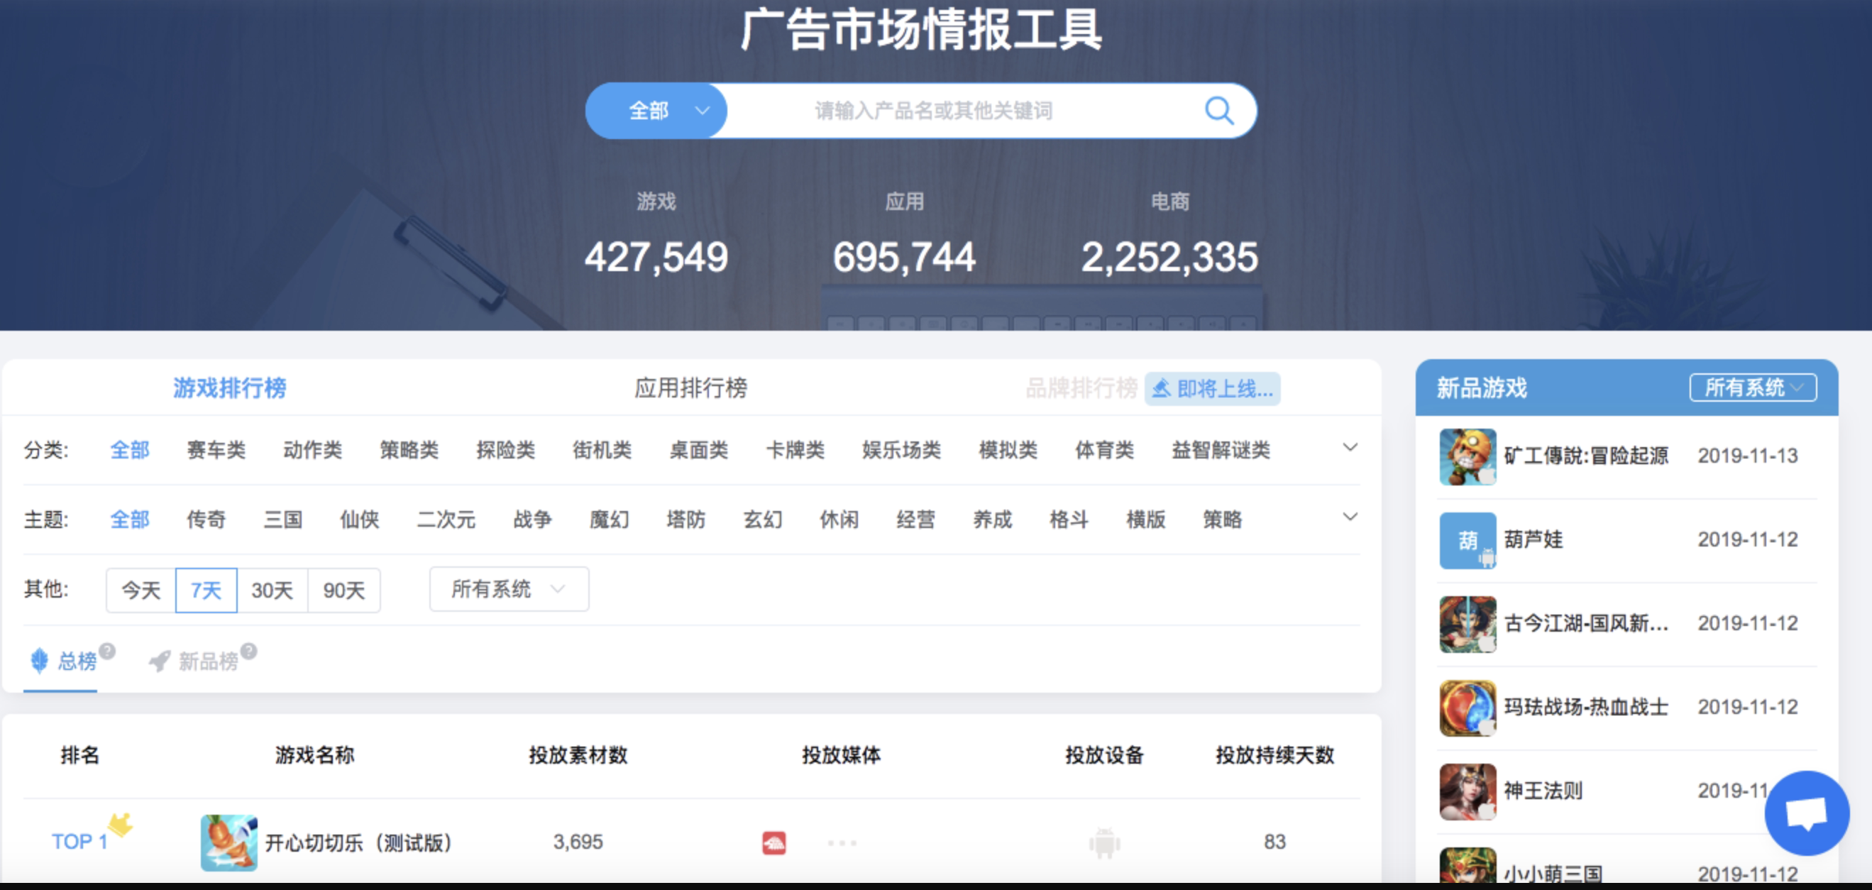1872x890 pixels.
Task: Filter by 策略类 category
Action: click(x=409, y=450)
